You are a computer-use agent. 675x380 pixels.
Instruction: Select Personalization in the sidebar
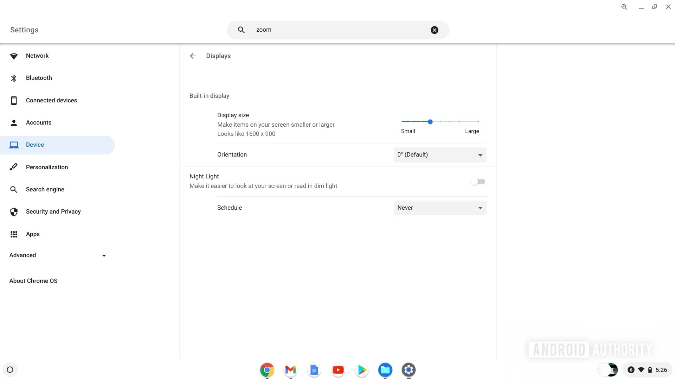pyautogui.click(x=47, y=167)
